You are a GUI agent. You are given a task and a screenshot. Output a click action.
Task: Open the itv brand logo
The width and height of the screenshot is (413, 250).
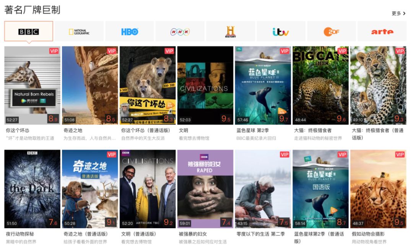pos(281,31)
